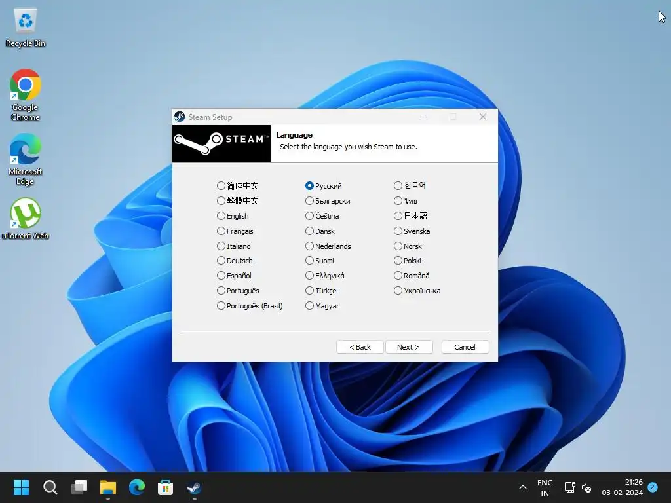
Task: Pick the Polski radio button
Action: click(408, 261)
